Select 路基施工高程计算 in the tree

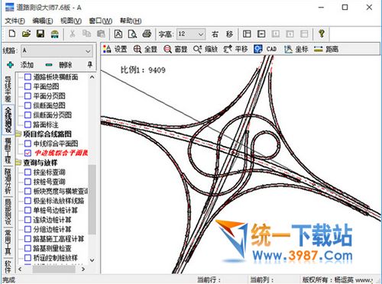[59, 239]
